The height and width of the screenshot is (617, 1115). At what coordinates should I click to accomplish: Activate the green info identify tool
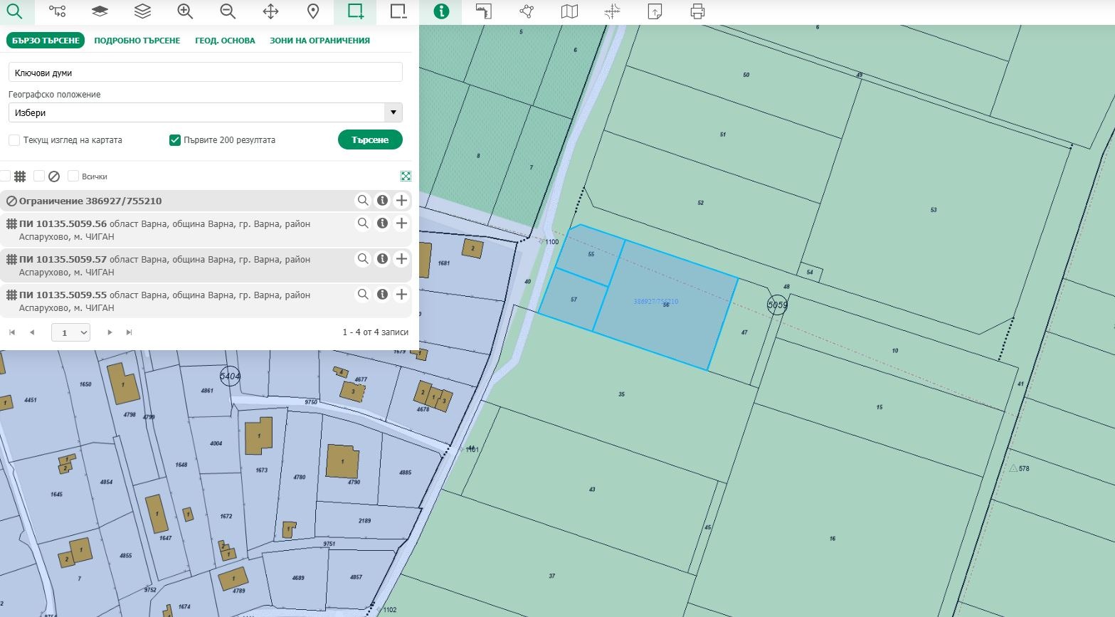tap(441, 11)
